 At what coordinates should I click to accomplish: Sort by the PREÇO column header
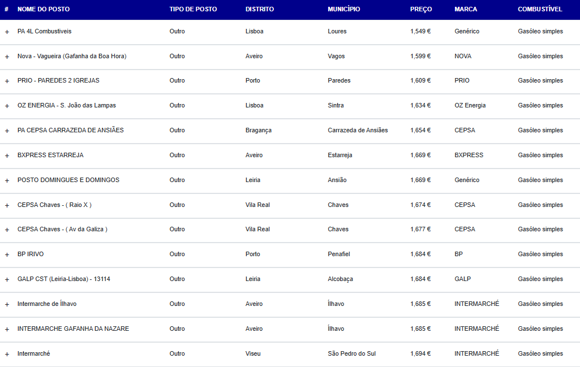point(421,9)
